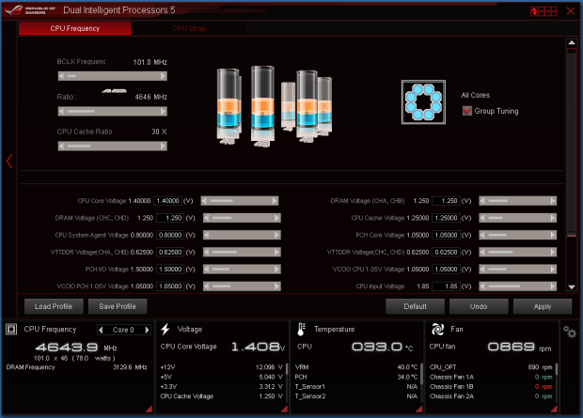Click the CPU Core Voltage slider
The image size is (583, 418).
click(240, 201)
